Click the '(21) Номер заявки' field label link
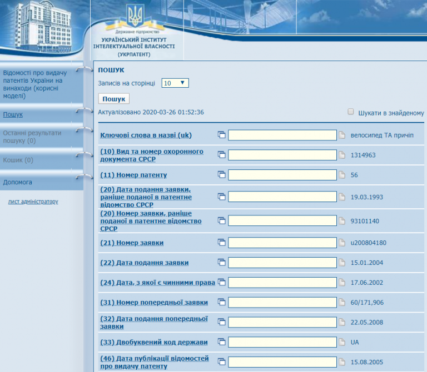The image size is (427, 372). pyautogui.click(x=132, y=243)
